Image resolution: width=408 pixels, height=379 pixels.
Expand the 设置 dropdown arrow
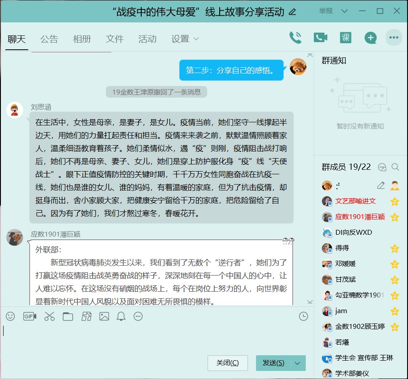click(x=196, y=39)
